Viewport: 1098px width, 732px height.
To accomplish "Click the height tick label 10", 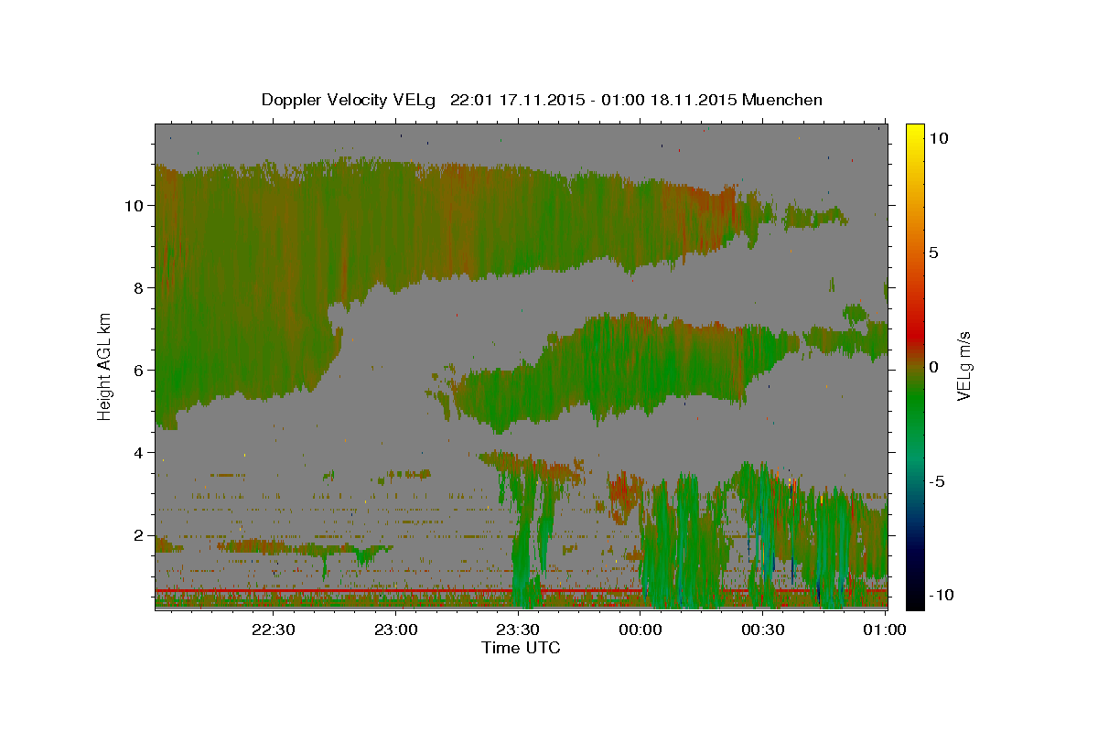I will pyautogui.click(x=133, y=205).
